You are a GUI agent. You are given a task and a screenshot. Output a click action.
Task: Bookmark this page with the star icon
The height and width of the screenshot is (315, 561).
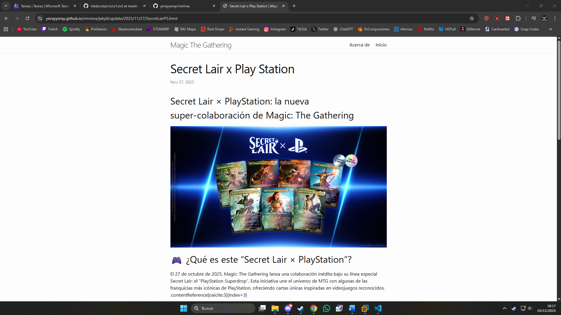point(472,18)
